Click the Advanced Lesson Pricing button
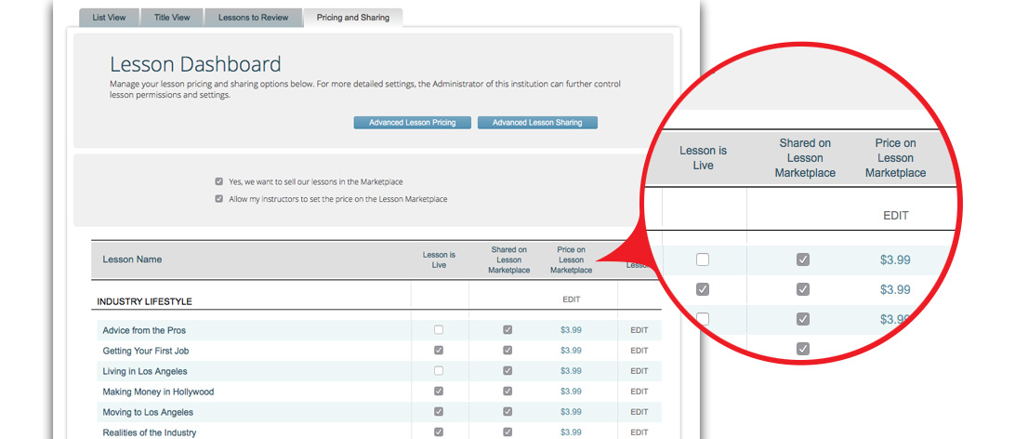 click(412, 123)
